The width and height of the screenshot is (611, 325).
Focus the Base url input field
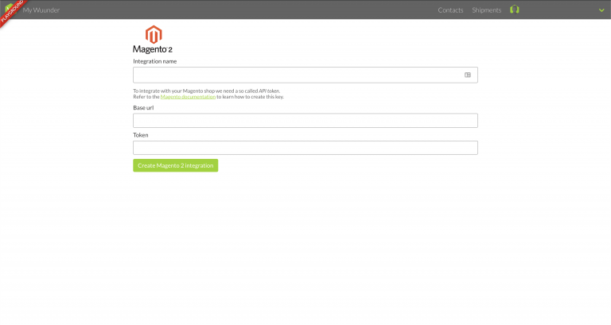[x=305, y=121]
